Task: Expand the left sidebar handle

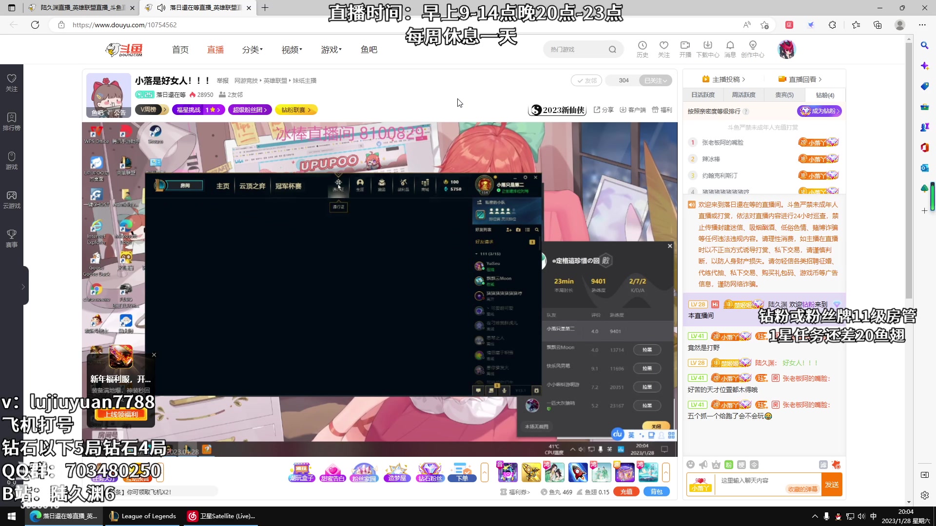Action: [x=23, y=287]
